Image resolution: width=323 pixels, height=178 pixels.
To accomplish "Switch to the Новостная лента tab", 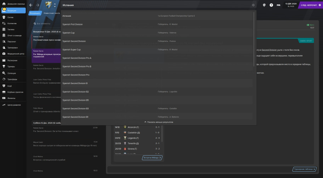I will pyautogui.click(x=52, y=13).
